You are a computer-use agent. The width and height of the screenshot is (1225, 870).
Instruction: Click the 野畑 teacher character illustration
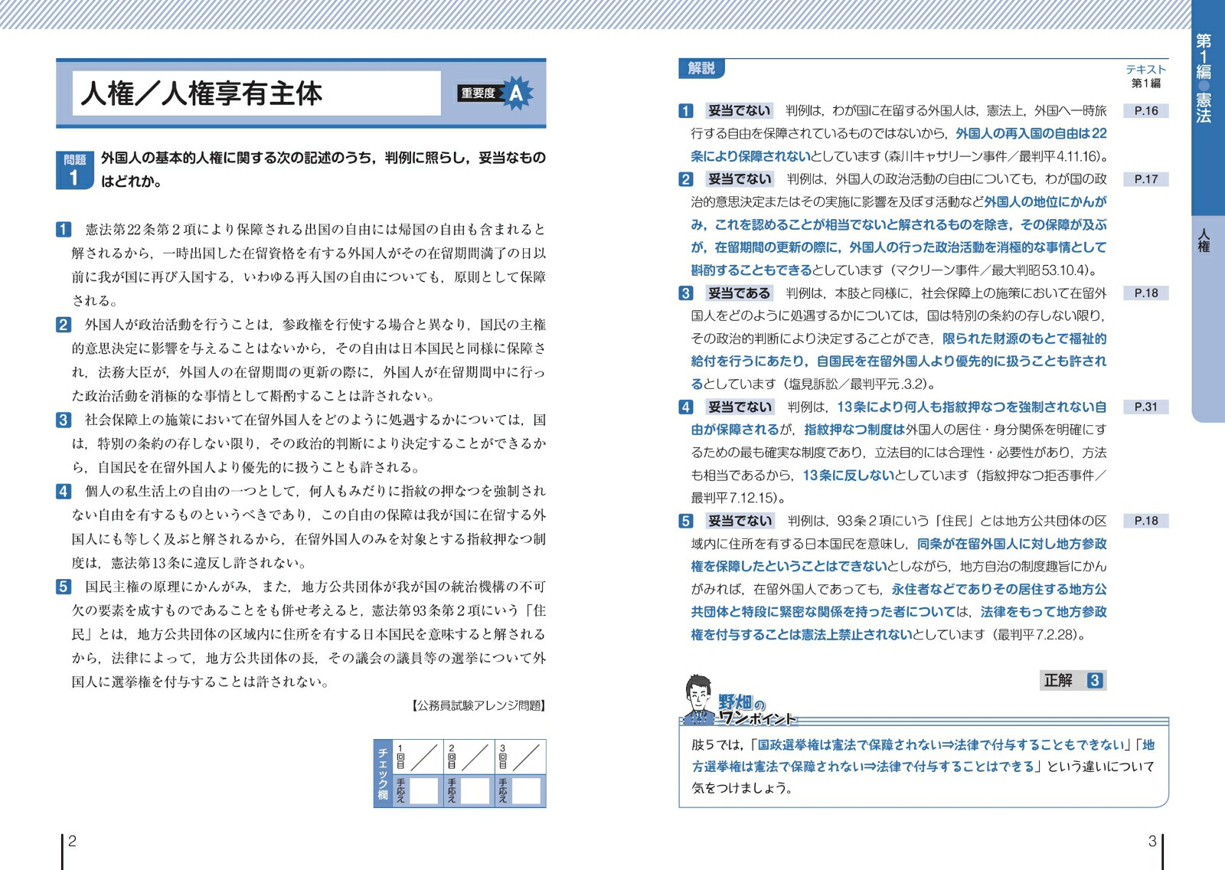[697, 698]
